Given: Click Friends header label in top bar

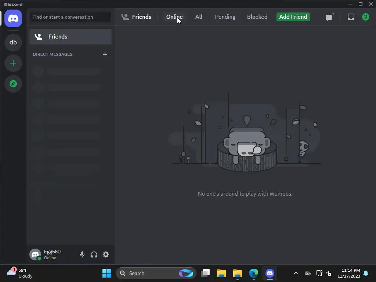Looking at the screenshot, I should [x=141, y=17].
